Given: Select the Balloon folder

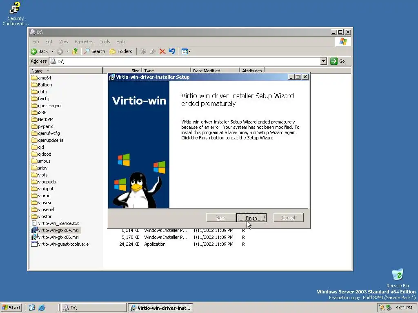Looking at the screenshot, I should pos(42,85).
